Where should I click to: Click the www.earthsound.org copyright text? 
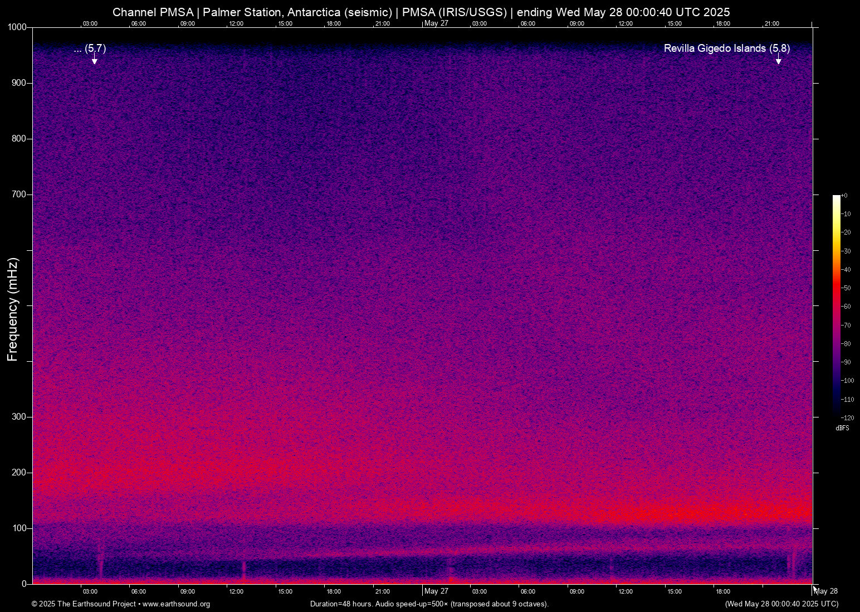tap(121, 604)
